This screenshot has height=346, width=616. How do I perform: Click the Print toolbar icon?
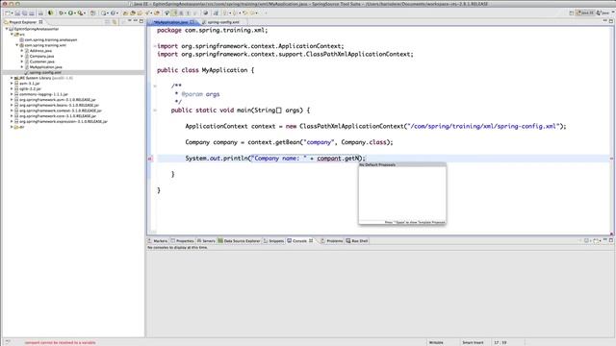coord(40,13)
